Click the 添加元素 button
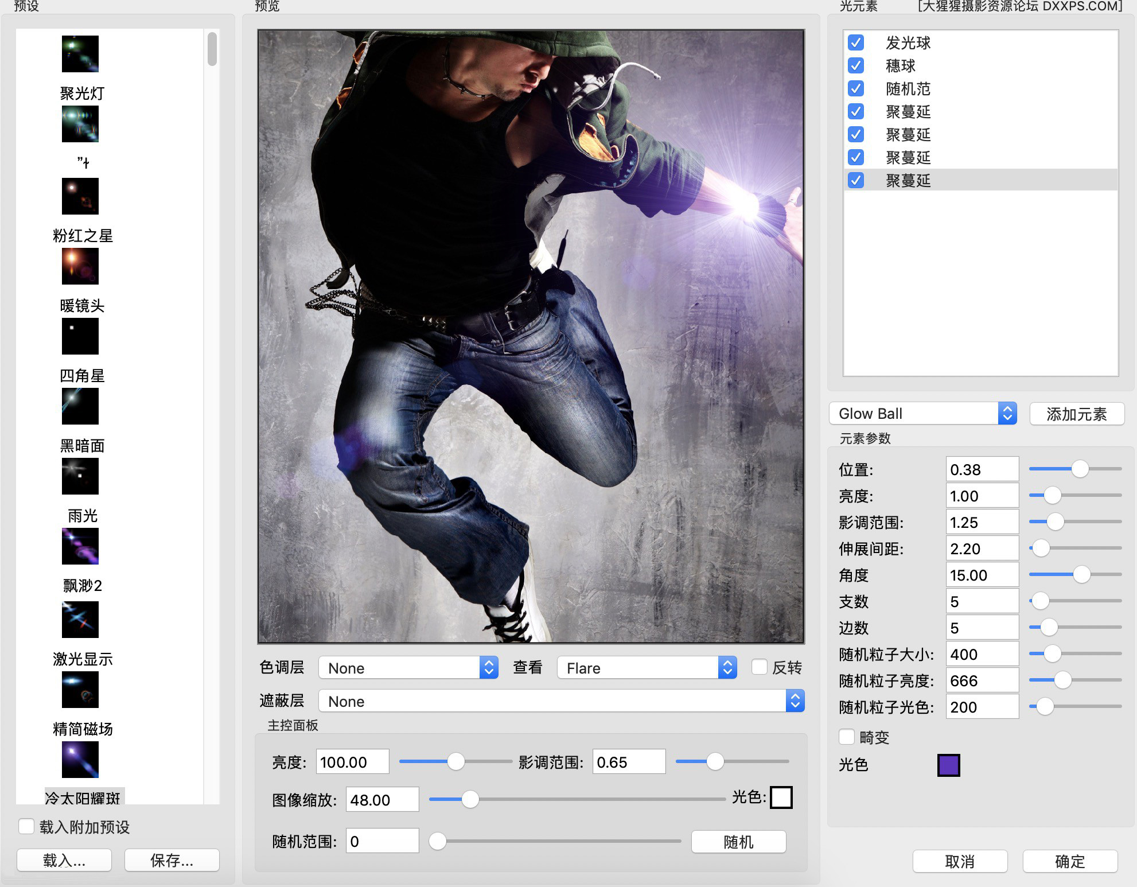The height and width of the screenshot is (887, 1137). pos(1076,414)
